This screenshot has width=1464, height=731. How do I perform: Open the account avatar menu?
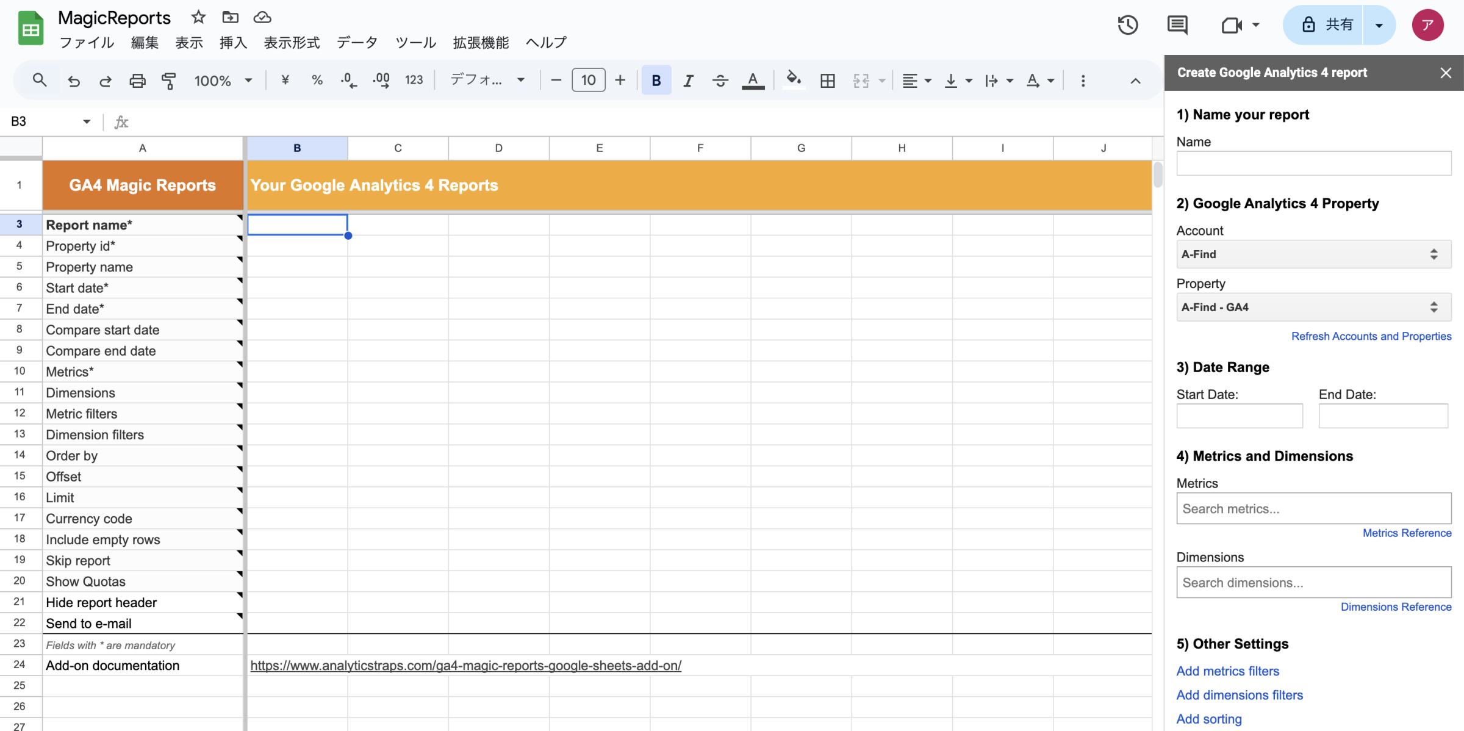[x=1427, y=25]
